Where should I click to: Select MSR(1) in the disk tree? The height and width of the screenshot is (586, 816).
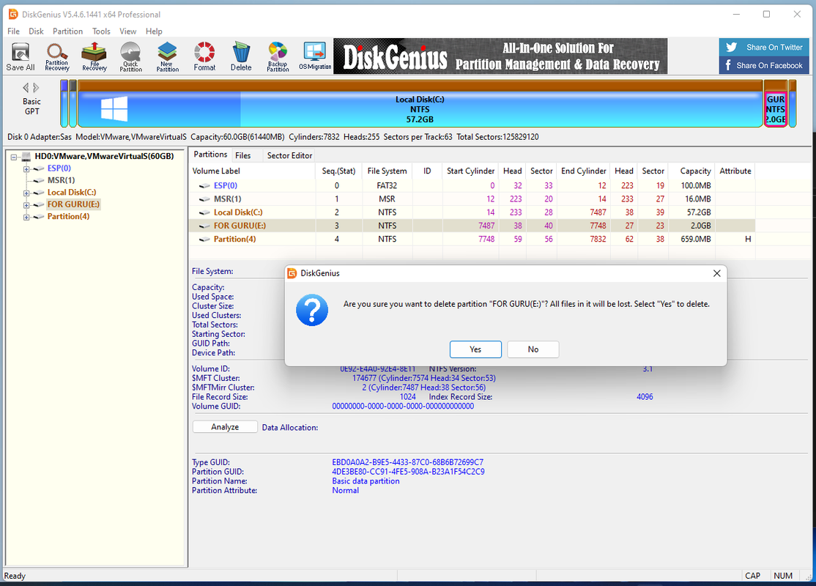[x=61, y=180]
